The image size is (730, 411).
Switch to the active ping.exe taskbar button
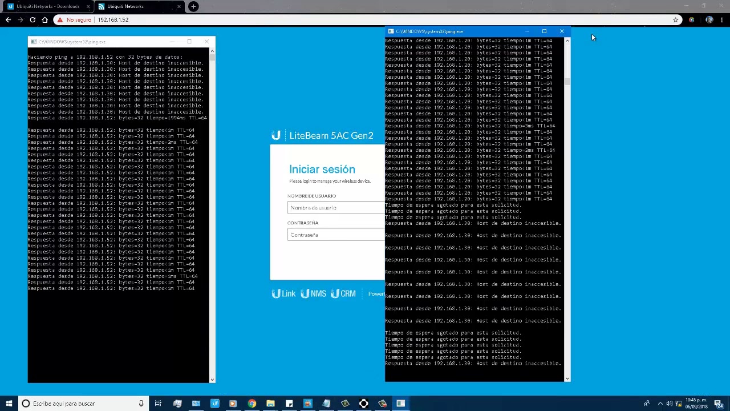[401, 404]
